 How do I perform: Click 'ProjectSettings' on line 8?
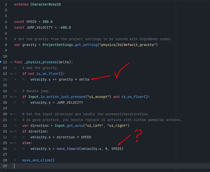(x=58, y=45)
